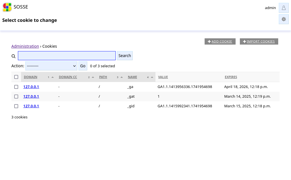Sort by DOMAIN column header
This screenshot has width=291, height=180.
click(30, 77)
